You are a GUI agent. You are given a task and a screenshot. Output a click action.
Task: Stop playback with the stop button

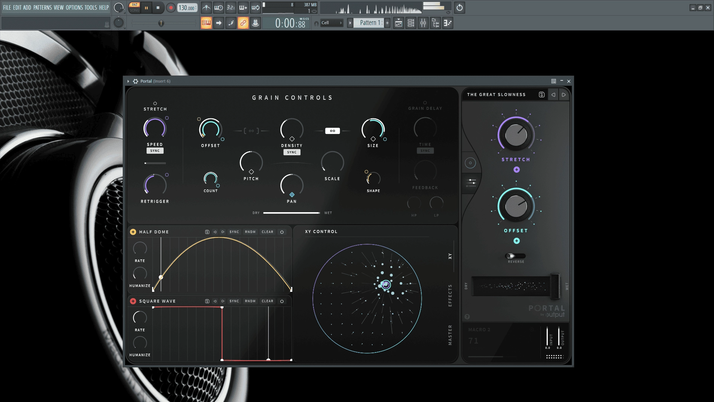point(158,8)
